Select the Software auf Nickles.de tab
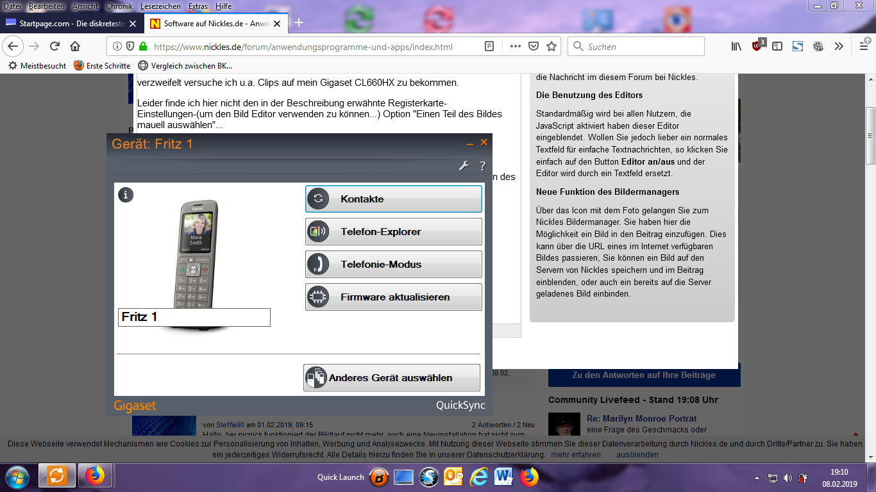 pos(215,23)
